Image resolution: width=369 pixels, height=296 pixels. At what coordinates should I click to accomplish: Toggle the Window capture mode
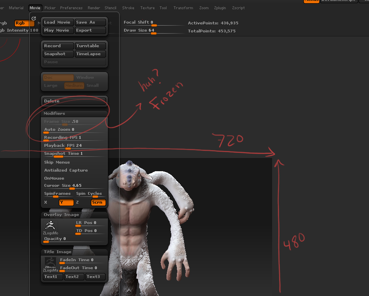[90, 78]
